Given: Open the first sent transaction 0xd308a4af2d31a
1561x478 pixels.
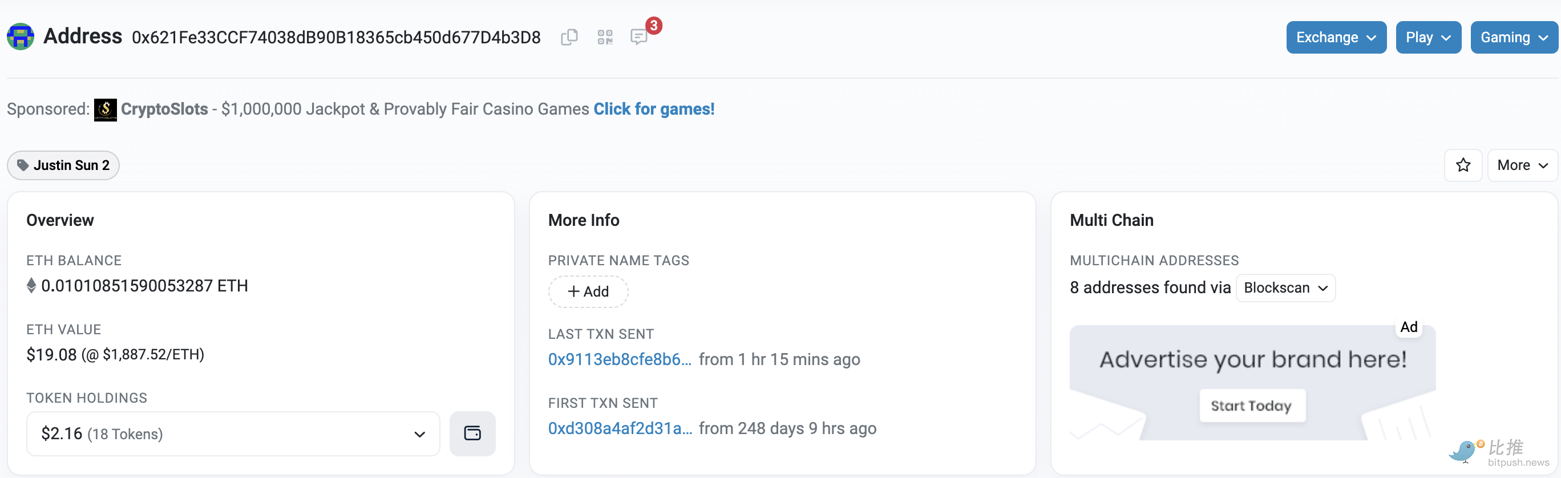Looking at the screenshot, I should click(620, 429).
